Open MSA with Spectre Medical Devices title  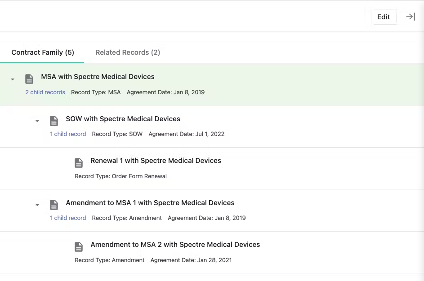pyautogui.click(x=98, y=77)
